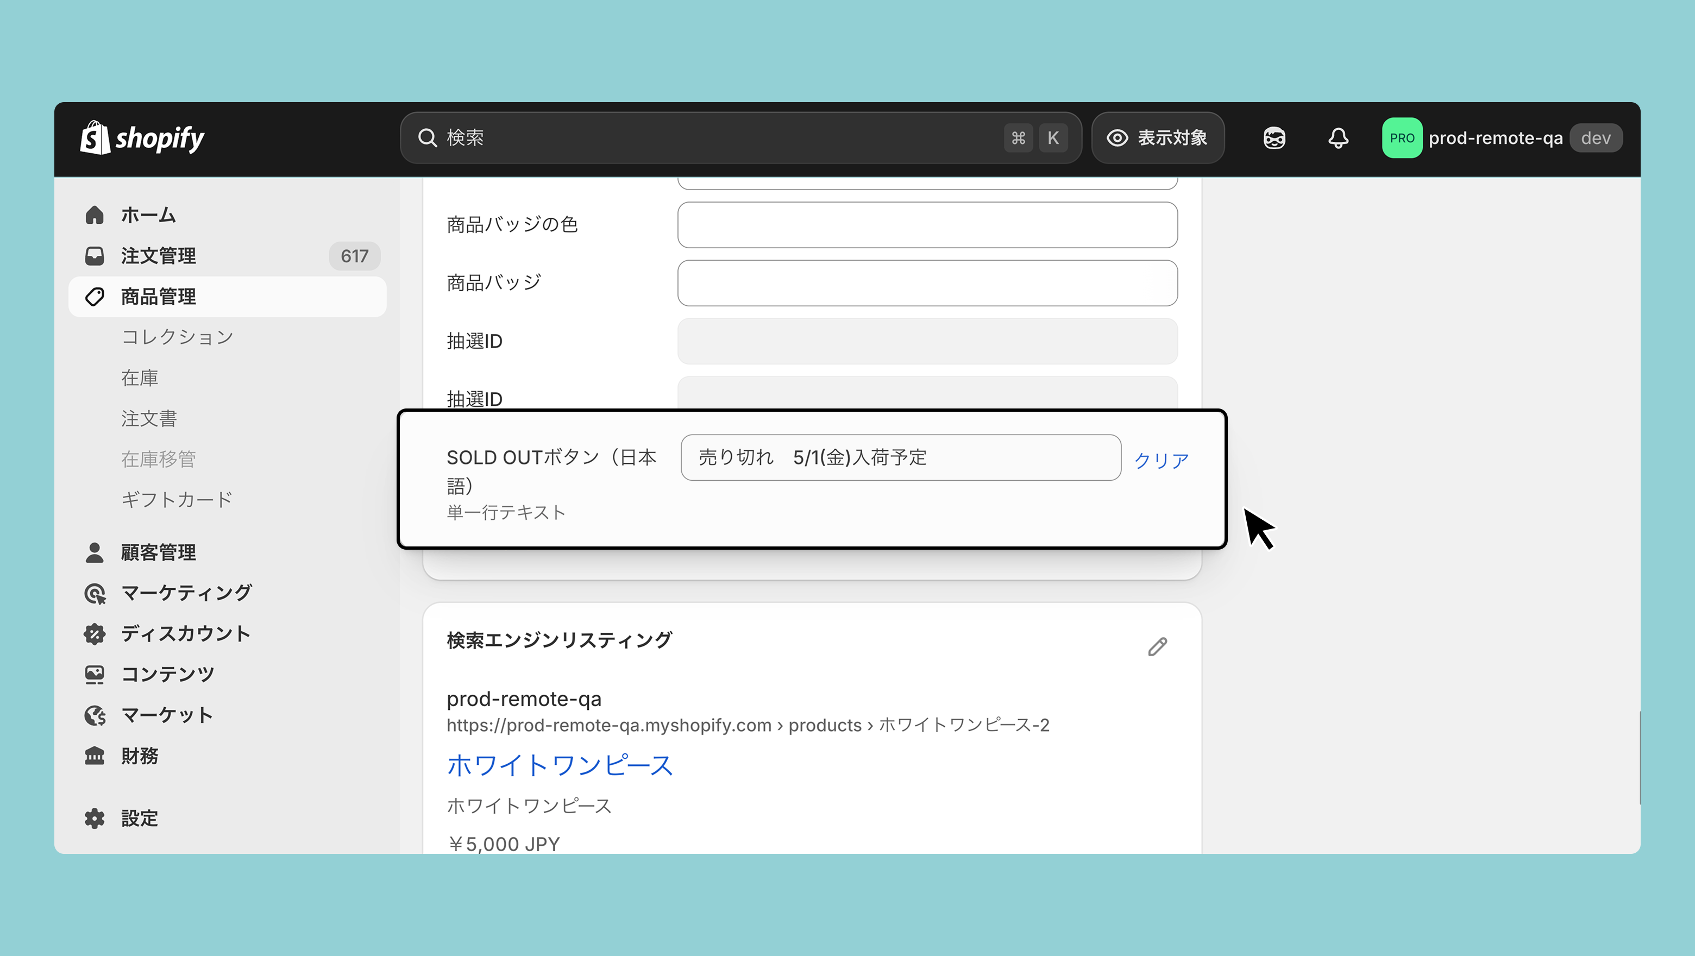Click the 財務 bank icon
The width and height of the screenshot is (1695, 956).
coord(95,756)
